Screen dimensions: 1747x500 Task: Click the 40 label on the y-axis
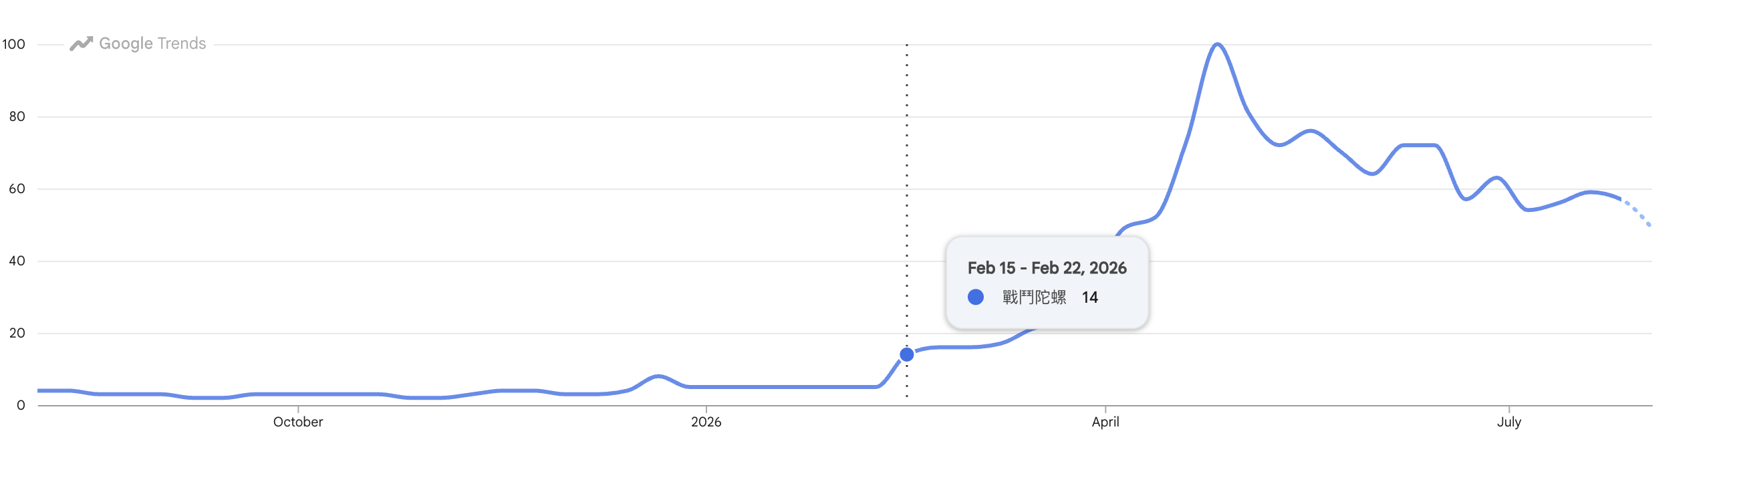[17, 261]
